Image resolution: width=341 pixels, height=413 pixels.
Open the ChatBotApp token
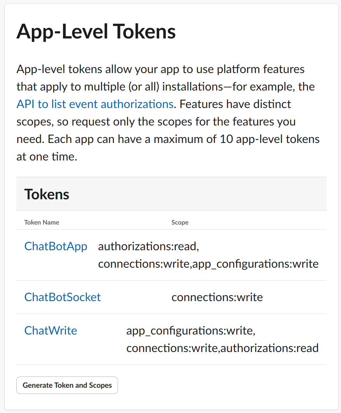tap(56, 247)
